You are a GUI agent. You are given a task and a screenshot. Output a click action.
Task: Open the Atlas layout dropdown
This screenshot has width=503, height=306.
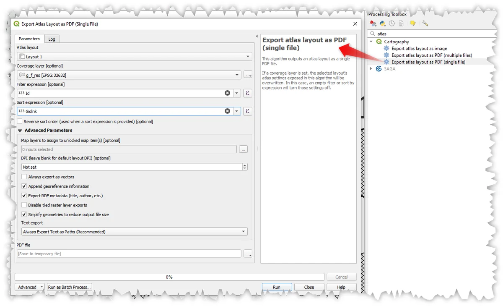(134, 57)
